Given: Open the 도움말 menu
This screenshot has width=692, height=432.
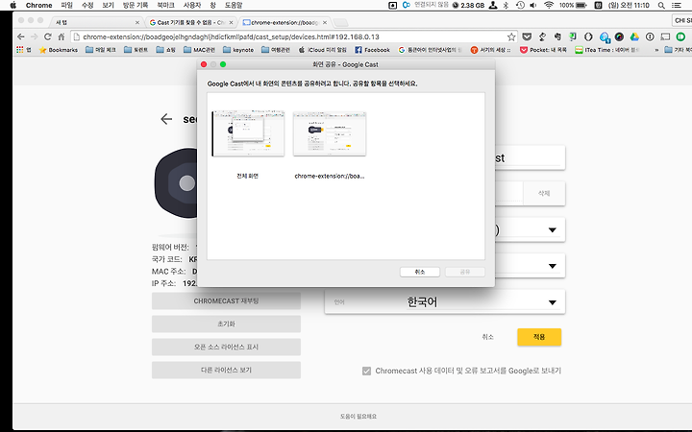Looking at the screenshot, I should click(x=234, y=6).
